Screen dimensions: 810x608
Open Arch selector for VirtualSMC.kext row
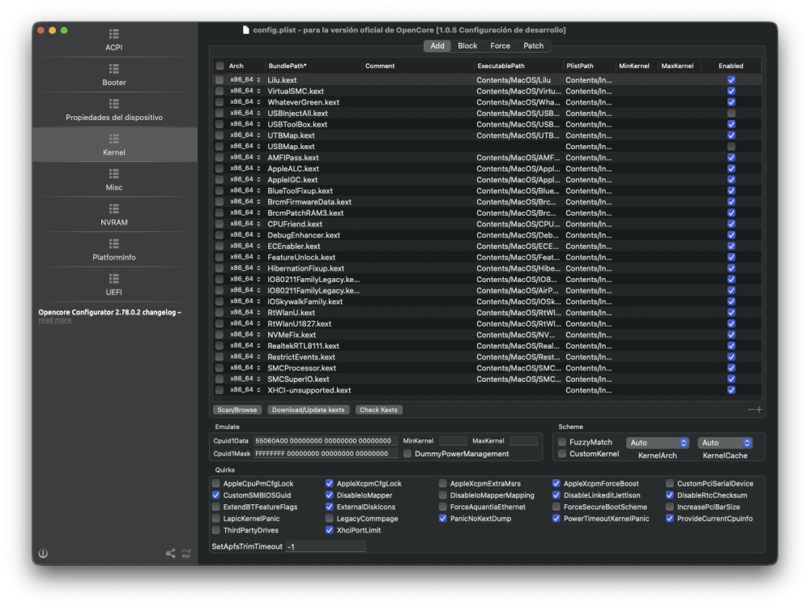[x=245, y=91]
